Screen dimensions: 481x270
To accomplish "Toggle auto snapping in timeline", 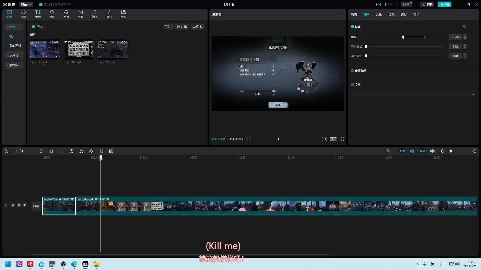I will (412, 151).
